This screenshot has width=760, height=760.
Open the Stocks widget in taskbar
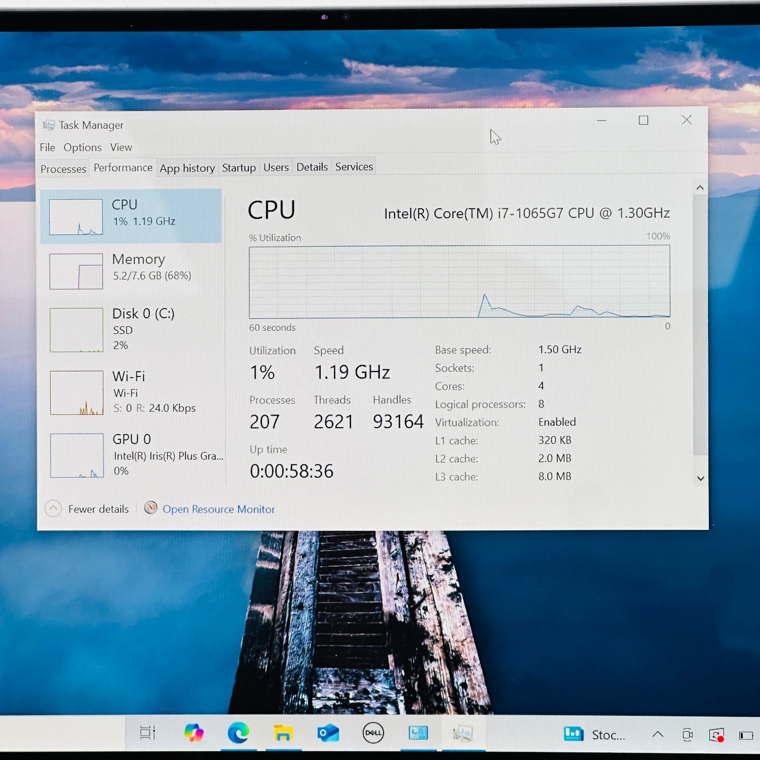tap(595, 735)
